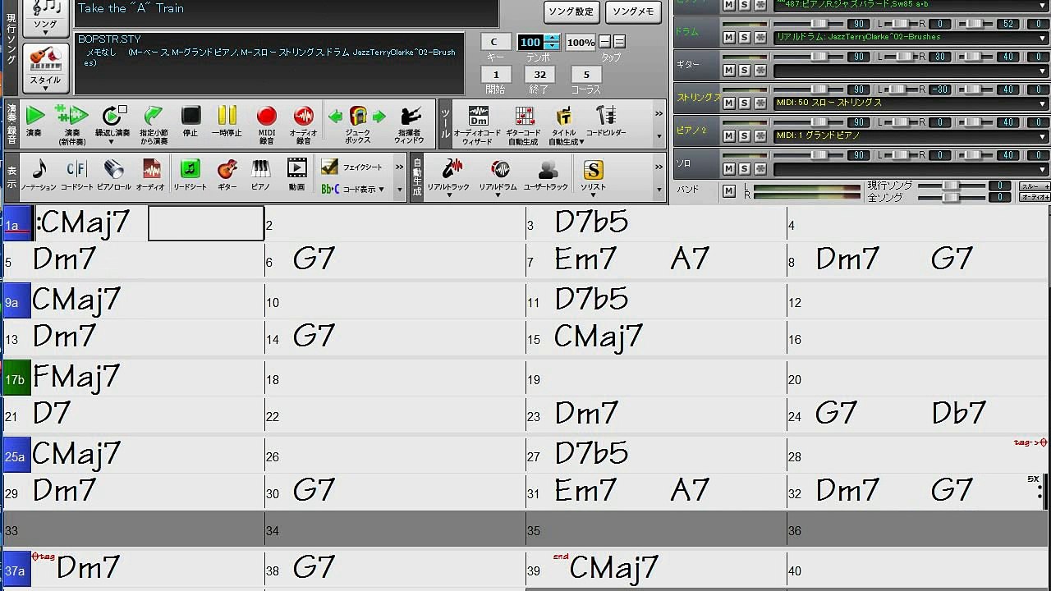Open the ドラム track instrument dropdown

(911, 37)
